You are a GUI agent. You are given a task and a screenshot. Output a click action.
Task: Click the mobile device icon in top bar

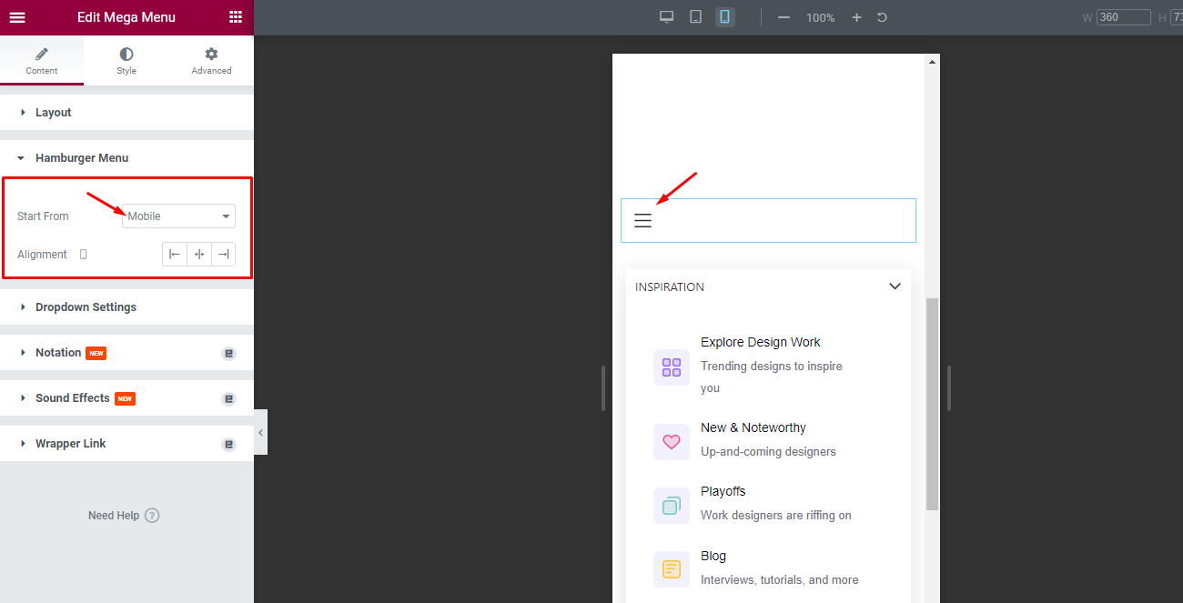pos(724,16)
